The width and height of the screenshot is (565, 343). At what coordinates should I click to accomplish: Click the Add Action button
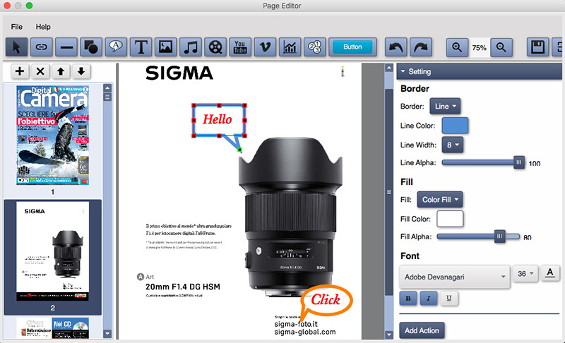(x=422, y=330)
